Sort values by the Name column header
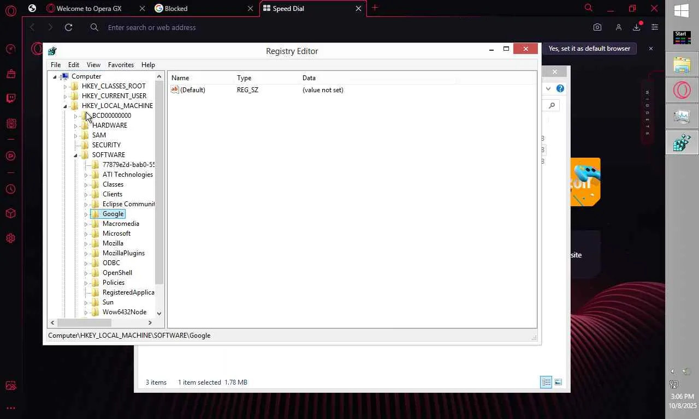This screenshot has width=699, height=419. (200, 78)
